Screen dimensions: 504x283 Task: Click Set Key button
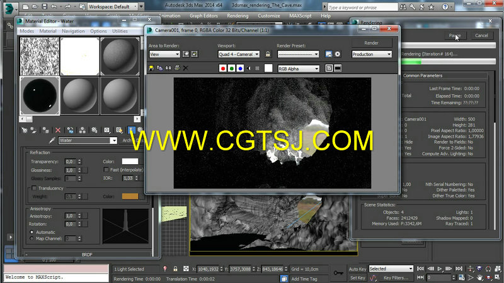pyautogui.click(x=357, y=278)
